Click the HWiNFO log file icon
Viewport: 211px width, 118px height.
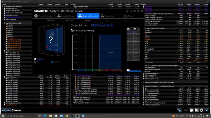coord(196,110)
